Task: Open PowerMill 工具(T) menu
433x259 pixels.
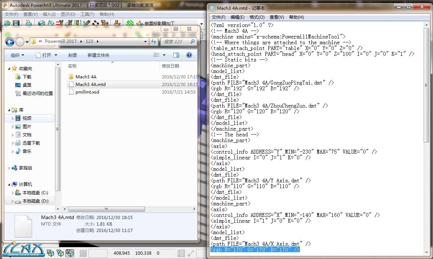Action: (x=87, y=14)
